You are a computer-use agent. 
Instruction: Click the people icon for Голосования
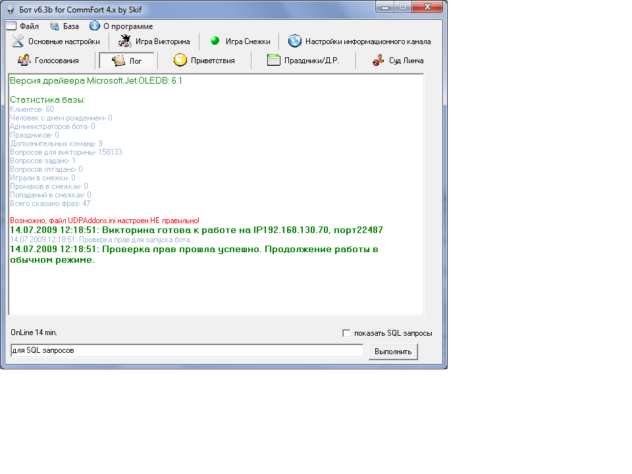point(24,61)
